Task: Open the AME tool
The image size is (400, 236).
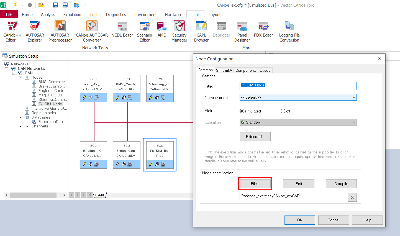Action: (162, 29)
